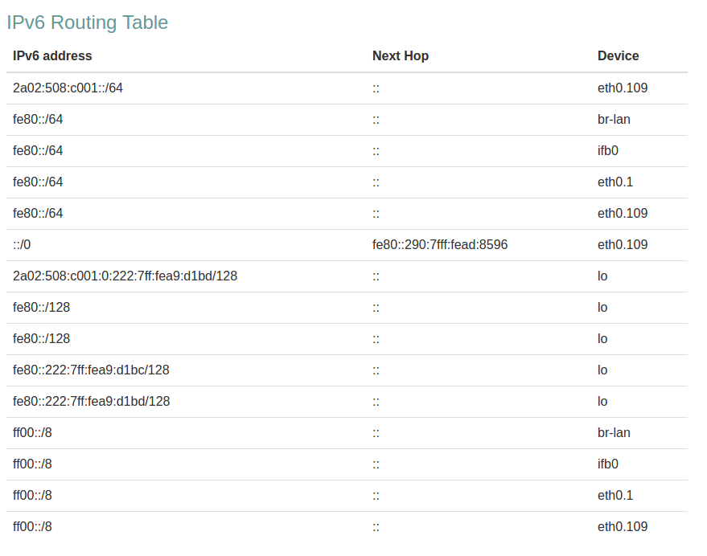Click lo device in the 2a02:508:c001:0:222:7ff:fea9:d1bd/128 row
The height and width of the screenshot is (556, 707).
[602, 276]
